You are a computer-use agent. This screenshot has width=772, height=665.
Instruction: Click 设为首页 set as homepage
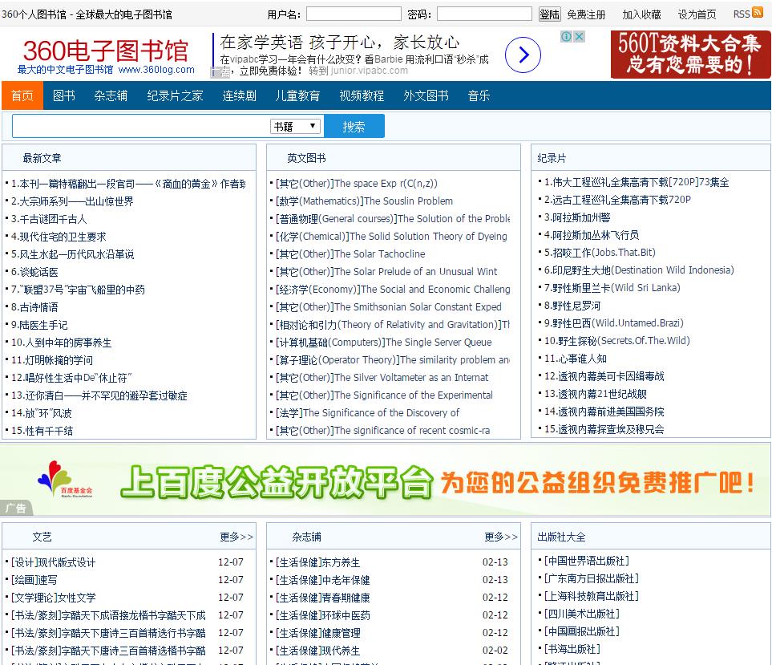pos(697,14)
